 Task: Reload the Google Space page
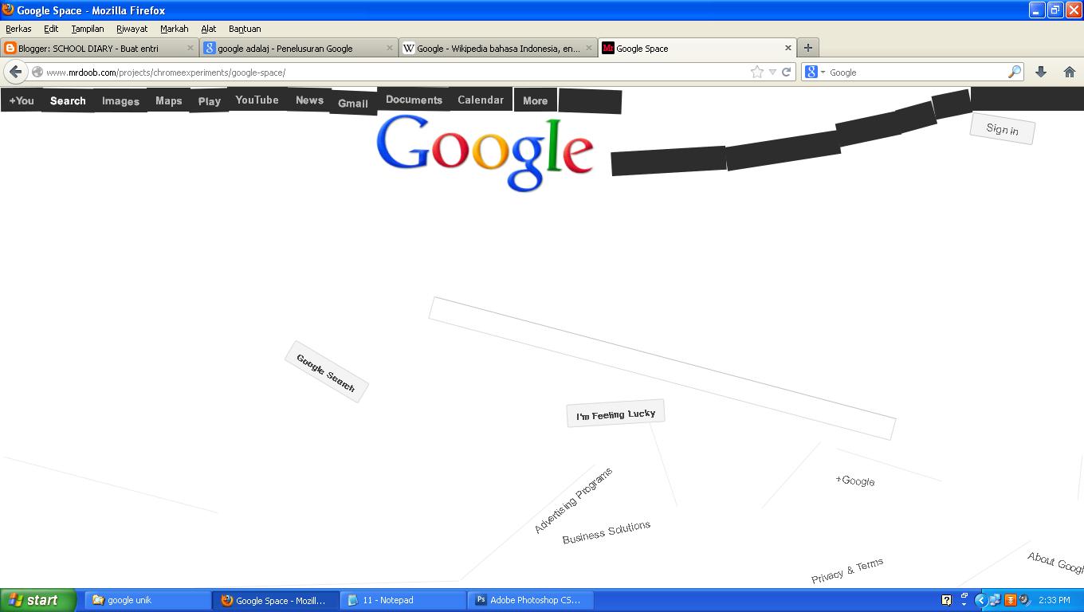click(x=786, y=72)
